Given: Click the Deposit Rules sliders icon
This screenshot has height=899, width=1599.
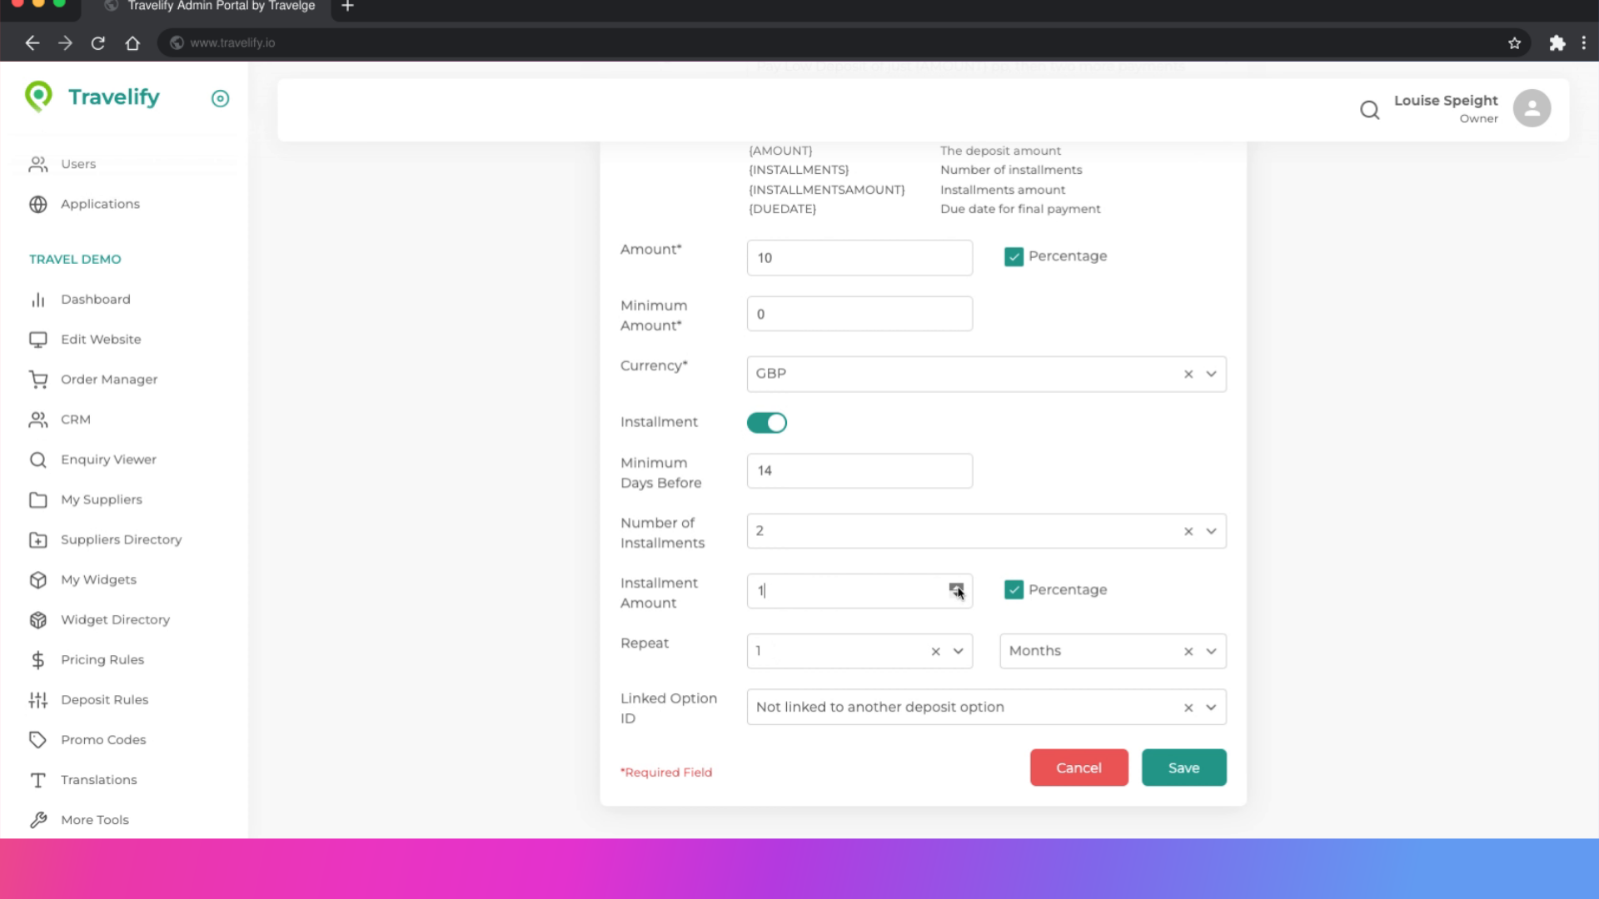Looking at the screenshot, I should tap(38, 700).
